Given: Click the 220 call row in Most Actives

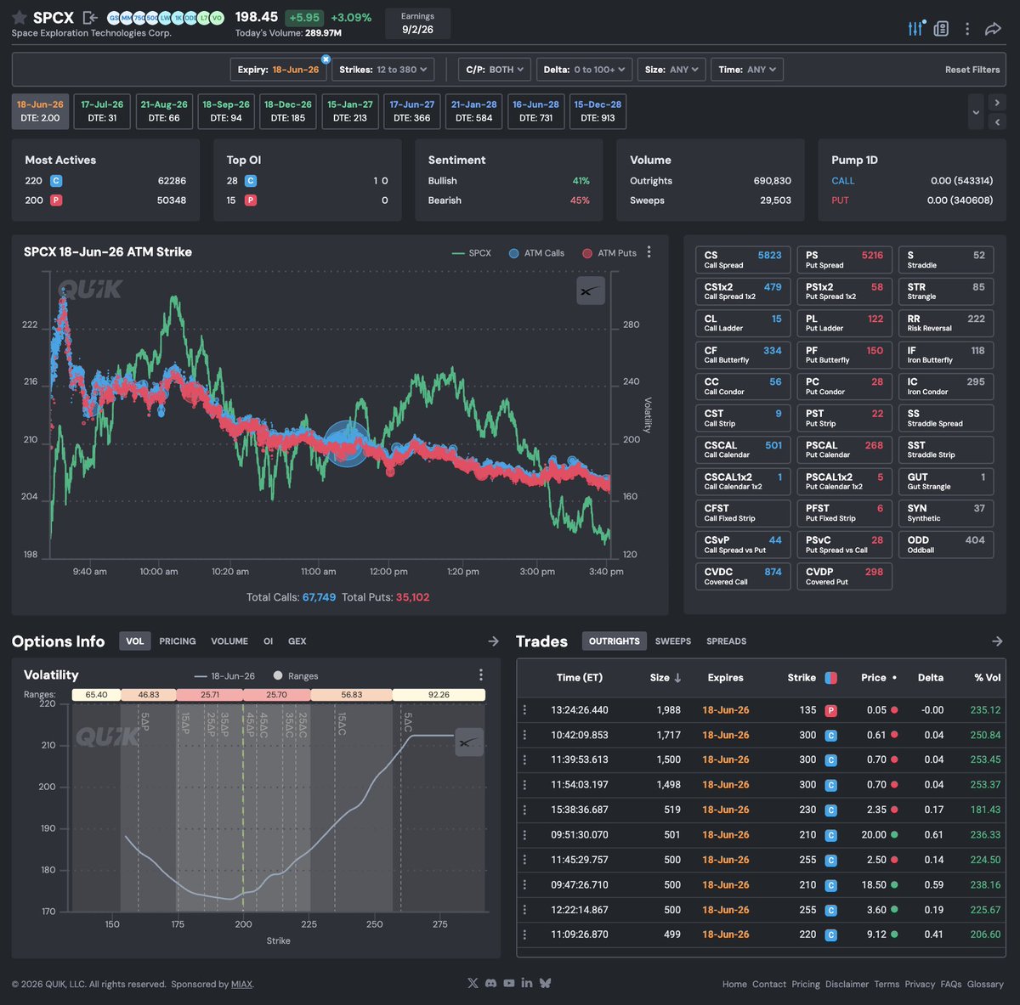Looking at the screenshot, I should click(105, 181).
